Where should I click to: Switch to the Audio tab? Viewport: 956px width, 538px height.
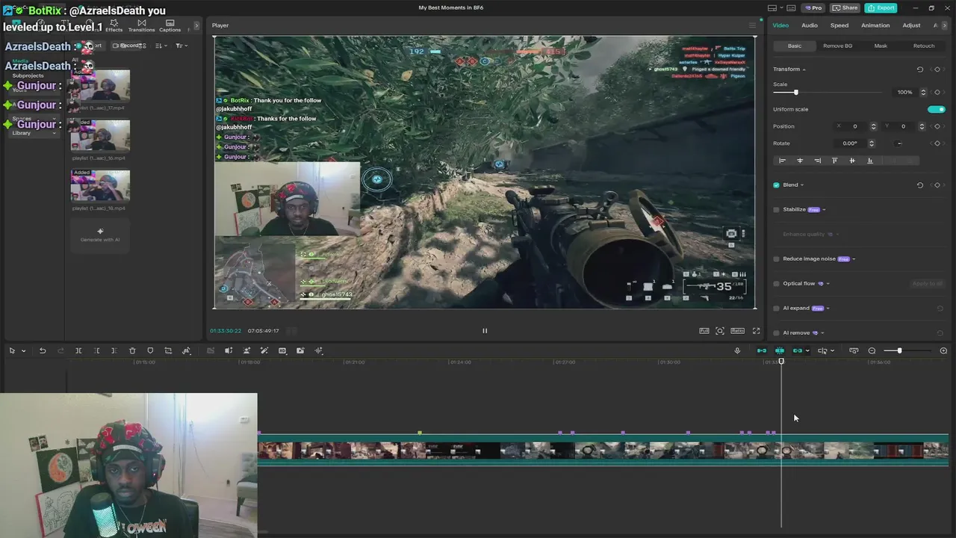(810, 25)
